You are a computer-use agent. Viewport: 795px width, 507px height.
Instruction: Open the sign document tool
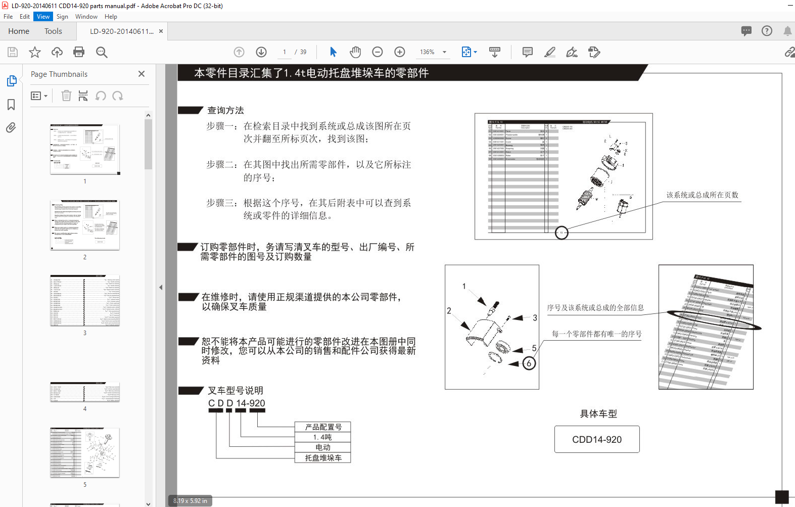pyautogui.click(x=572, y=52)
